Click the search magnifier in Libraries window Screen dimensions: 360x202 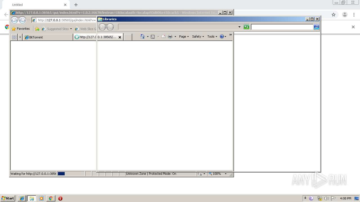point(316,27)
